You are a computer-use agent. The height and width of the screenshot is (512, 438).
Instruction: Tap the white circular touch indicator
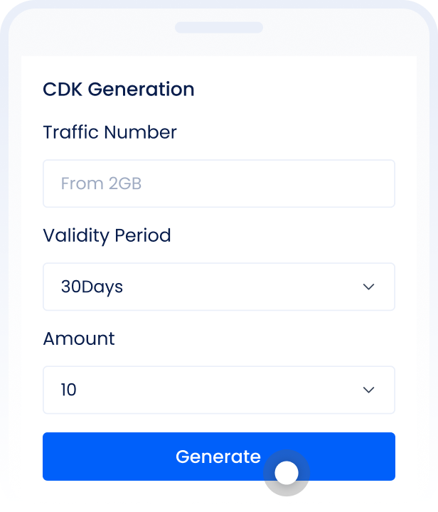287,473
